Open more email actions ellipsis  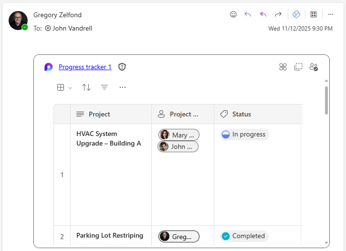click(x=331, y=14)
